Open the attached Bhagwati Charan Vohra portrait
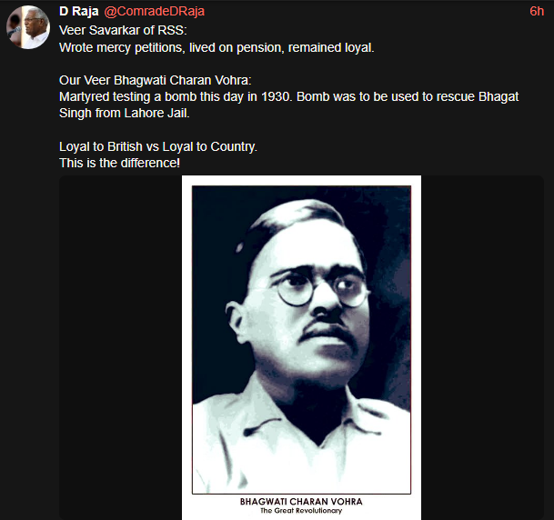Image resolution: width=554 pixels, height=520 pixels. pos(301,347)
